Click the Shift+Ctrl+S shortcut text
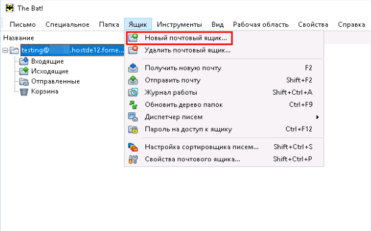 pyautogui.click(x=293, y=147)
